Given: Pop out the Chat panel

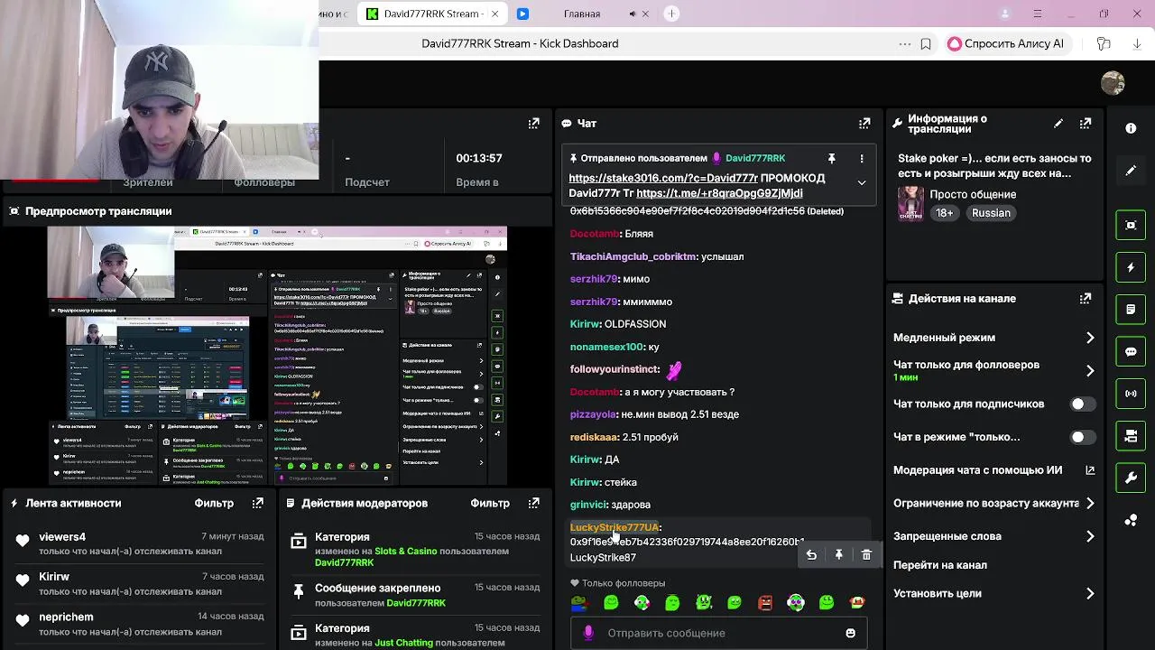Looking at the screenshot, I should [x=864, y=123].
